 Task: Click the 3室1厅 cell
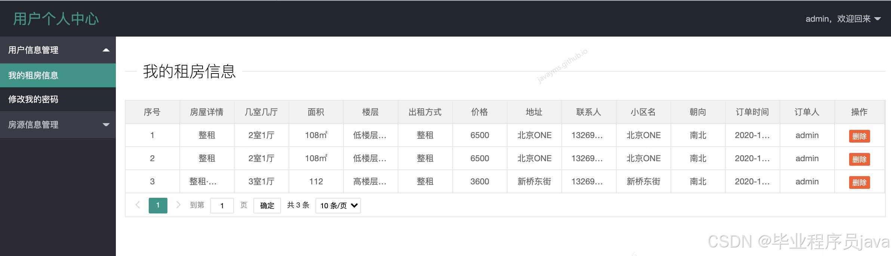click(x=261, y=181)
